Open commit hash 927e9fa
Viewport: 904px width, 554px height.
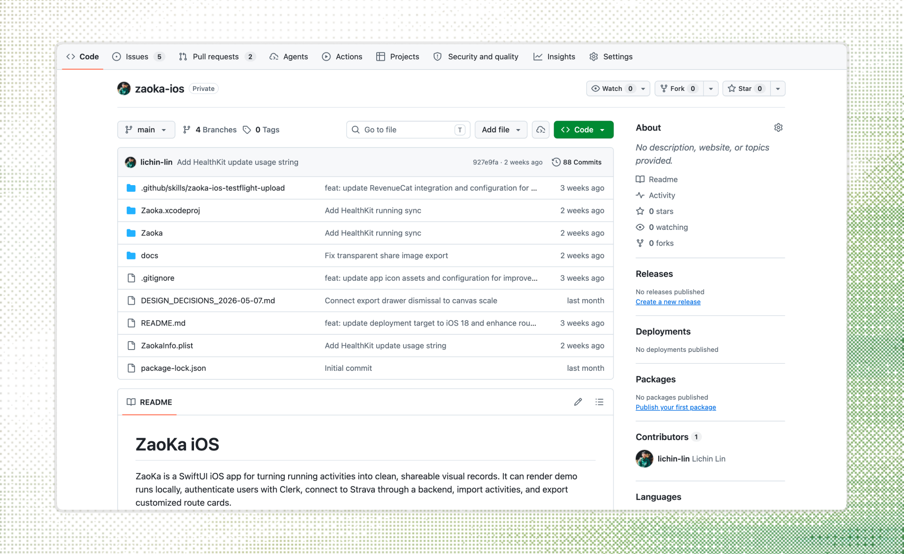click(485, 162)
